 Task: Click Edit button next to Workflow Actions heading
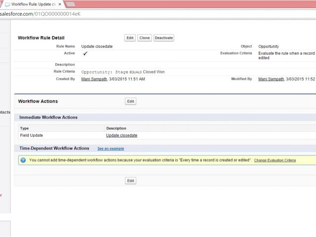[130, 101]
